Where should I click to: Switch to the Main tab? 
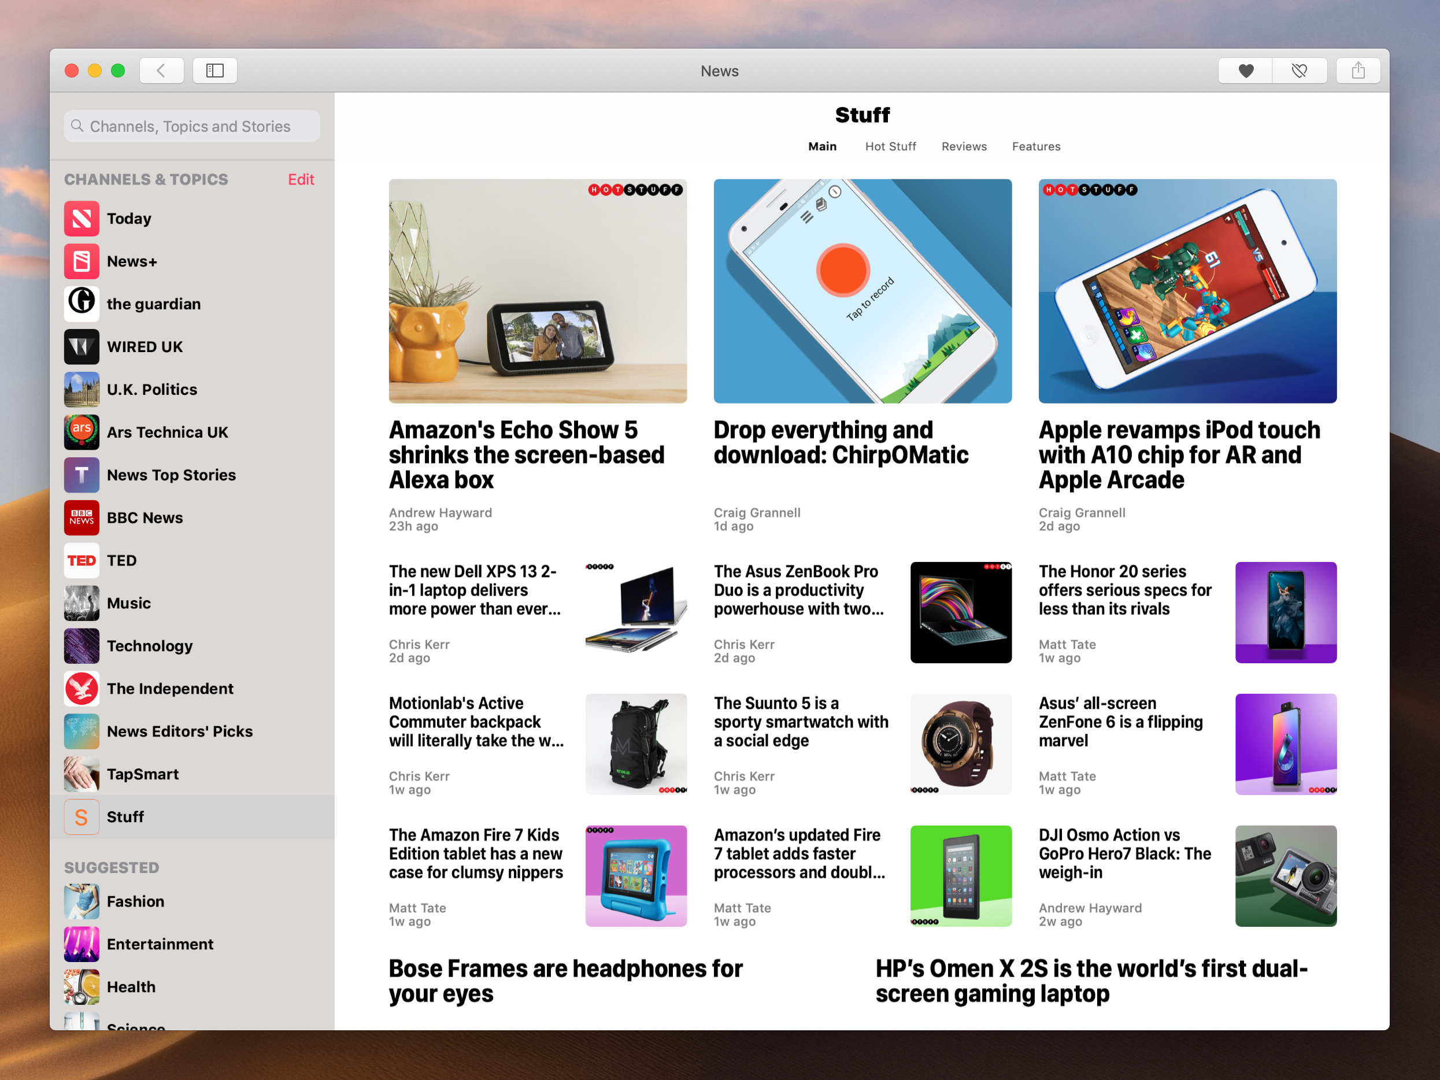click(822, 146)
